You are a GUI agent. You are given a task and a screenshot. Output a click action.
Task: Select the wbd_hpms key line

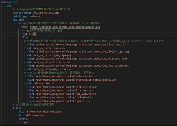click(19, 20)
